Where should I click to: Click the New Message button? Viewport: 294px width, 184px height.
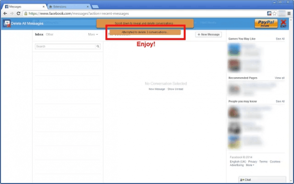209,35
